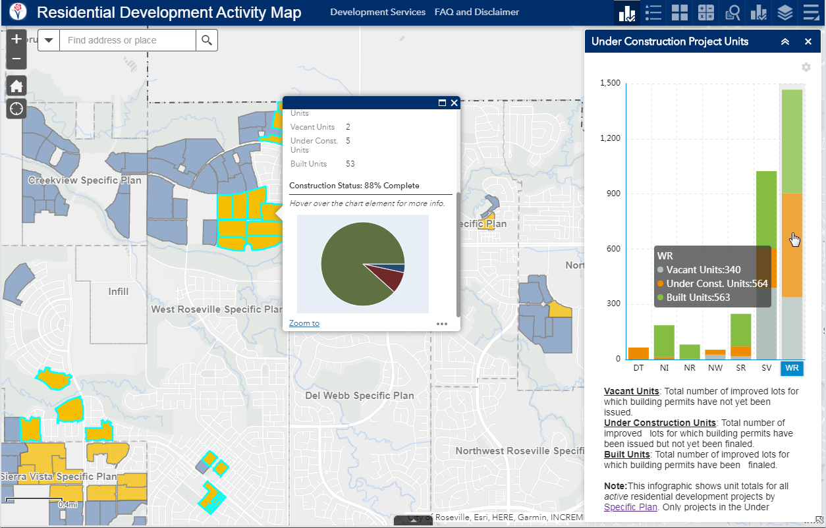
Task: Click the home extent button on the map
Action: point(16,85)
